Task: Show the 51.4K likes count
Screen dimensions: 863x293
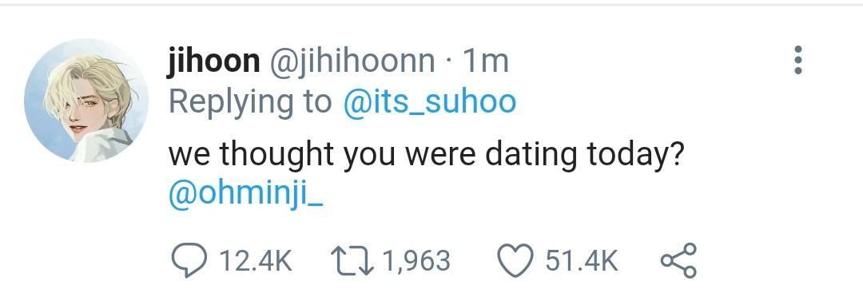Action: pos(582,260)
